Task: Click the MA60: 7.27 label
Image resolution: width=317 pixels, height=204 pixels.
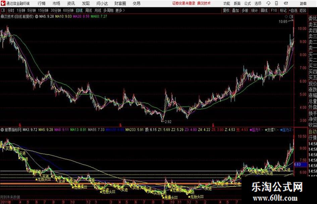Action: 99,16
